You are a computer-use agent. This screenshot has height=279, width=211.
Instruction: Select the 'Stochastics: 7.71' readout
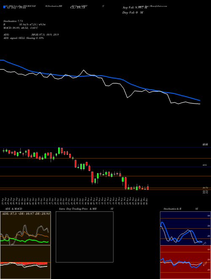tap(13, 21)
